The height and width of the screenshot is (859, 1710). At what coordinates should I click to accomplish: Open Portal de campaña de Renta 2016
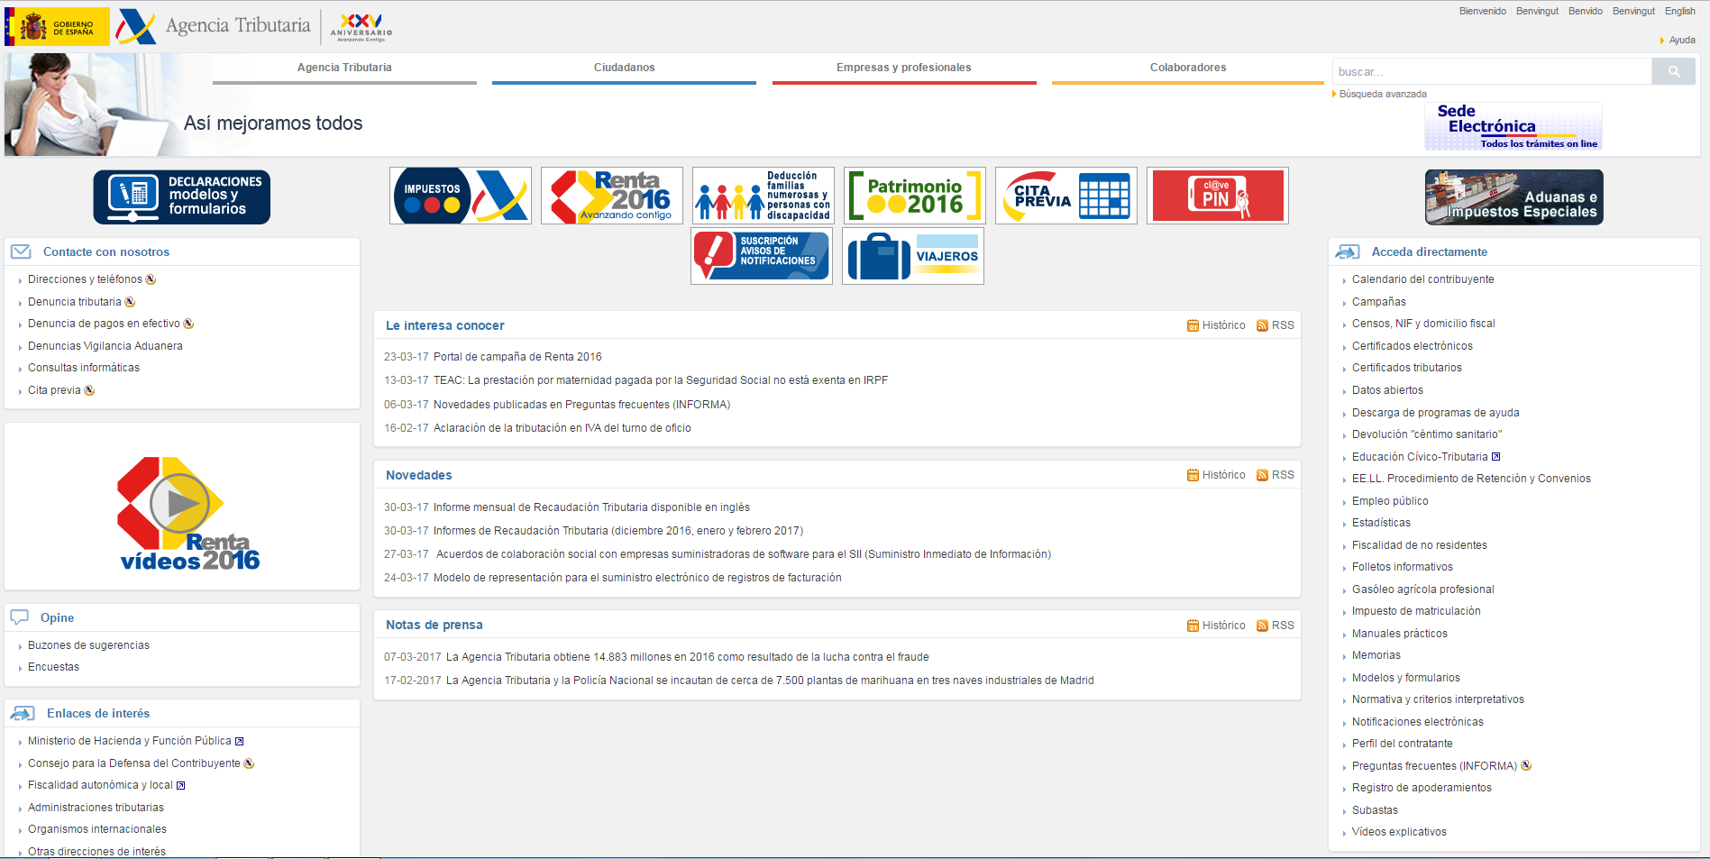[517, 357]
